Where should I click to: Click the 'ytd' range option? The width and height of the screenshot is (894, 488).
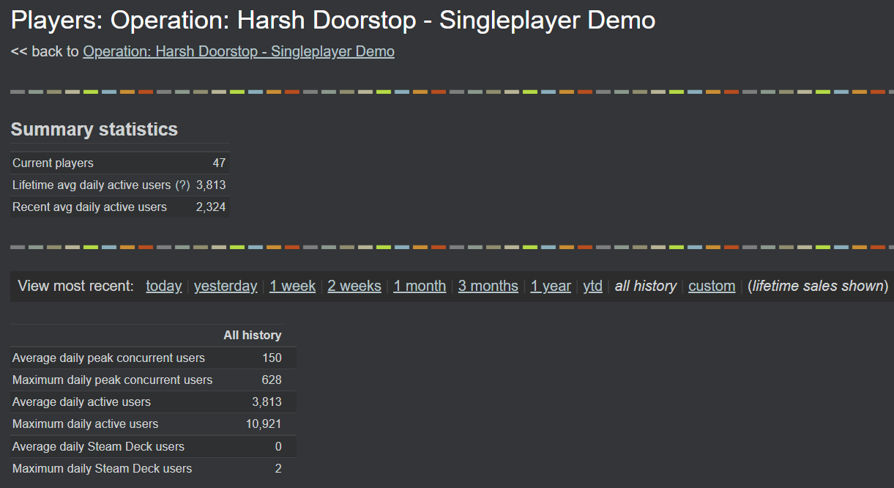[592, 286]
